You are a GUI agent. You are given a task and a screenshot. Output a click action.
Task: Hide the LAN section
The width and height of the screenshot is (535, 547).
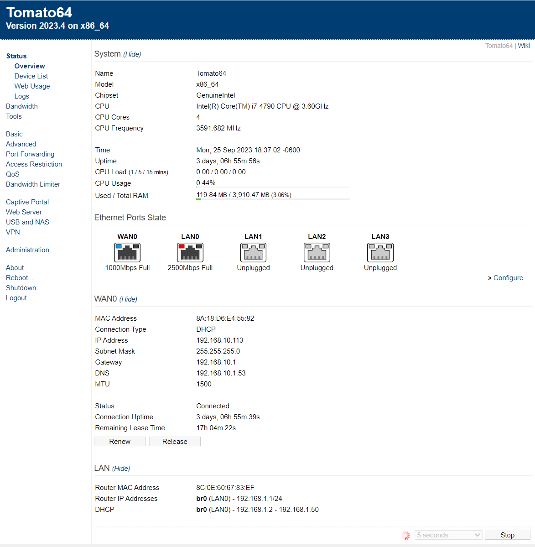[x=121, y=469]
